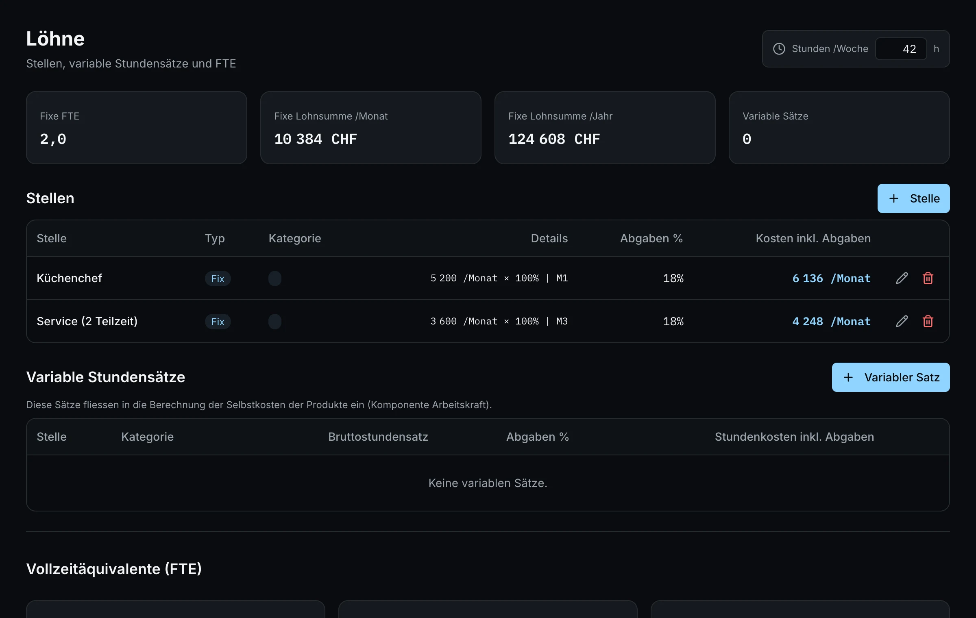Image resolution: width=976 pixels, height=618 pixels.
Task: Click the plus icon on Variabler Satz button
Action: (x=848, y=377)
